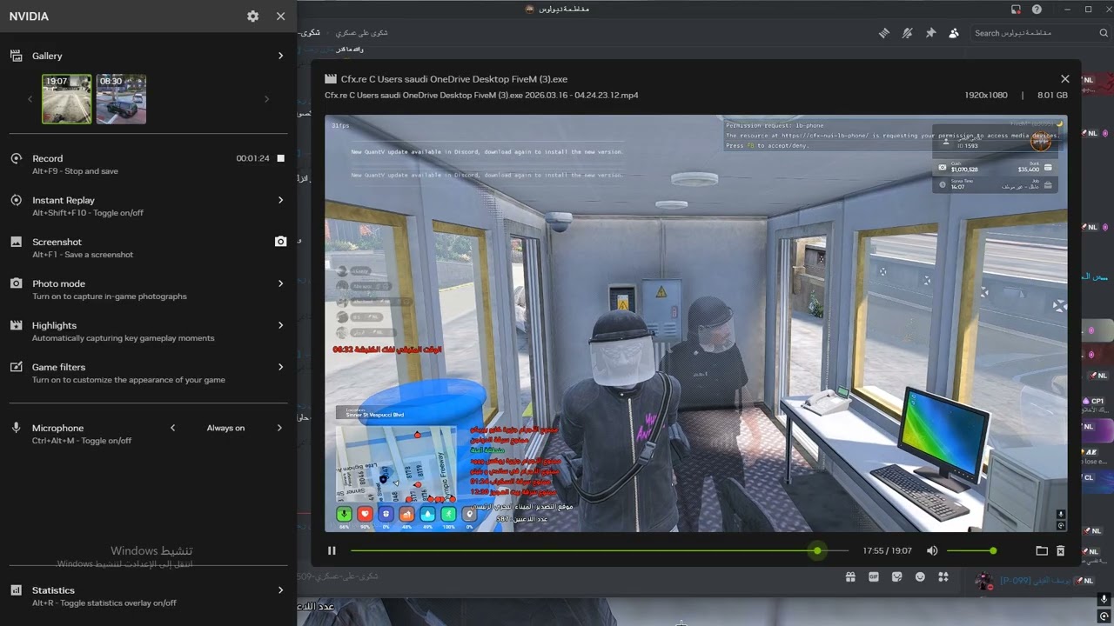The image size is (1114, 626).
Task: Click the Statistics chart icon
Action: coord(16,590)
